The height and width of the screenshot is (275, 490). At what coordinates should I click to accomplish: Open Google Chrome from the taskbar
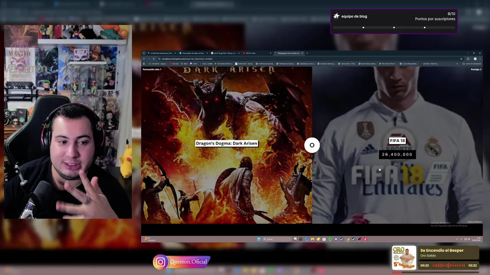[348, 239]
